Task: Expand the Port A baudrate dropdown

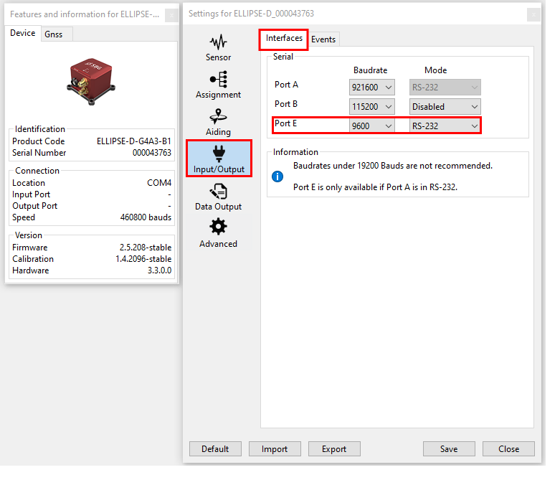Action: coord(372,88)
